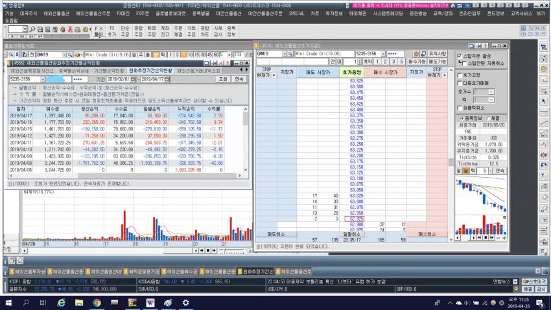
Task: Open the 호가수 dropdown
Action: 491,91
